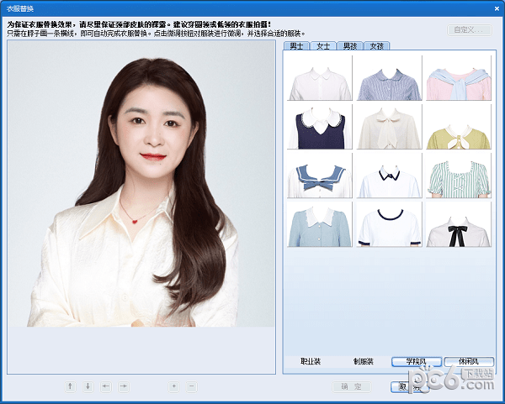Image resolution: width=505 pixels, height=404 pixels.
Task: Select the 职业装 style category
Action: [311, 361]
